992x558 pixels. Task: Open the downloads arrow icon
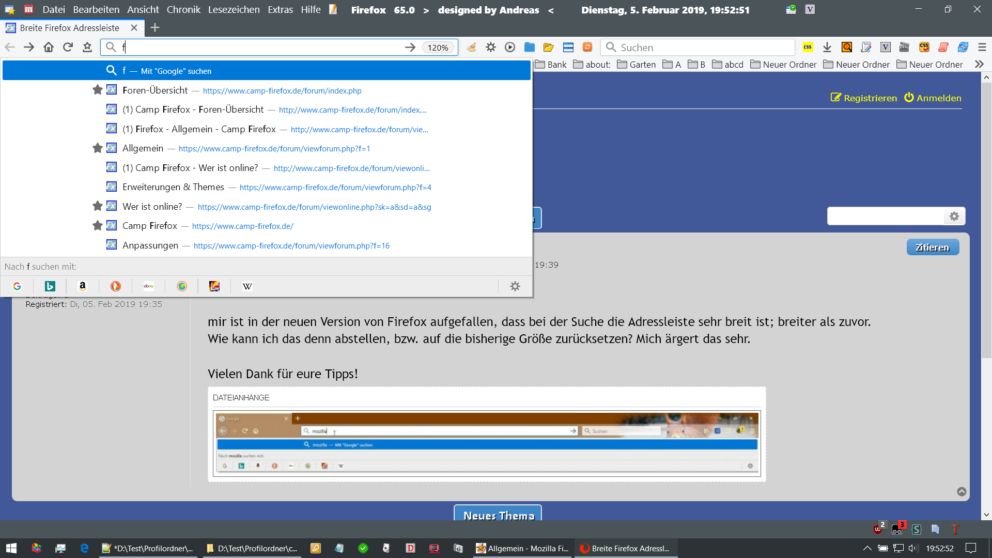827,47
